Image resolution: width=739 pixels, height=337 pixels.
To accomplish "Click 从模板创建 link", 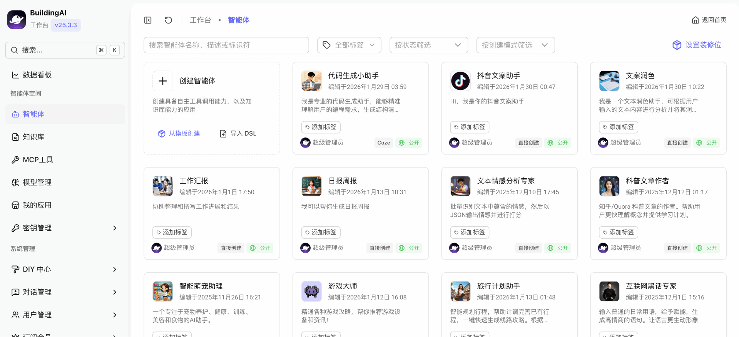I will coord(179,134).
